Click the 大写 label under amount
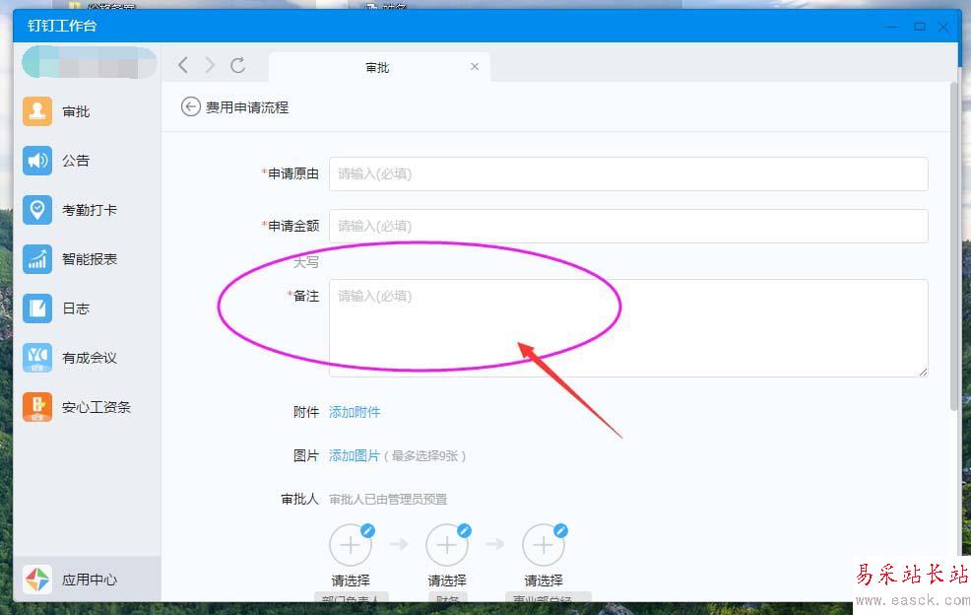Screen dimensions: 971x615 [306, 262]
